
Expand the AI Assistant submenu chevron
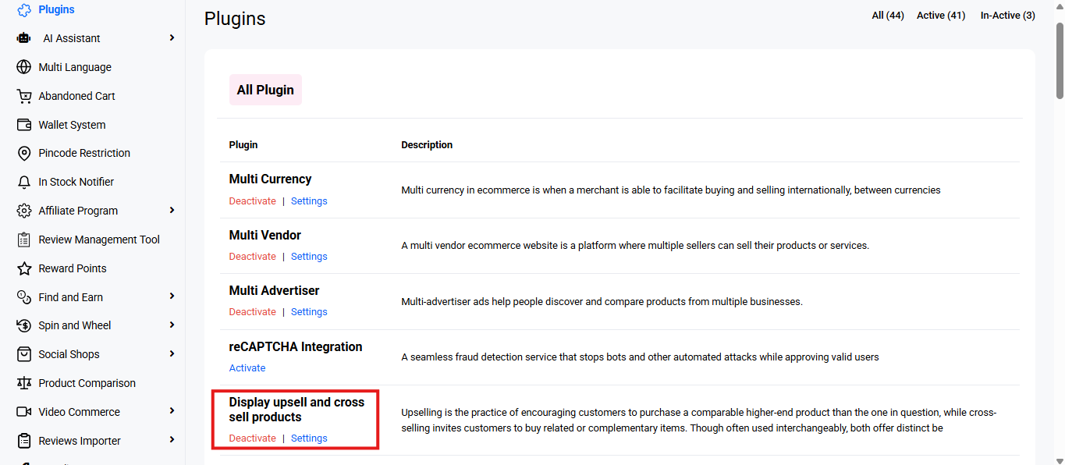172,38
